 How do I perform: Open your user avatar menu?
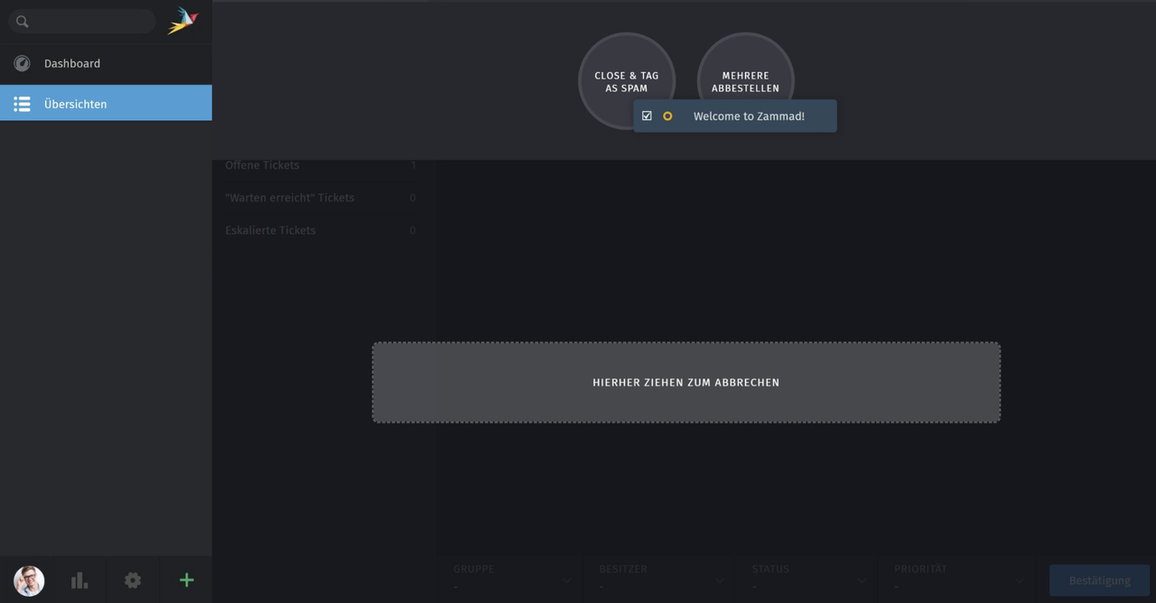tap(27, 580)
